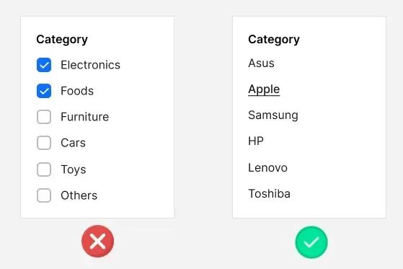Click the Foods label text
This screenshot has width=403, height=269.
click(x=77, y=91)
